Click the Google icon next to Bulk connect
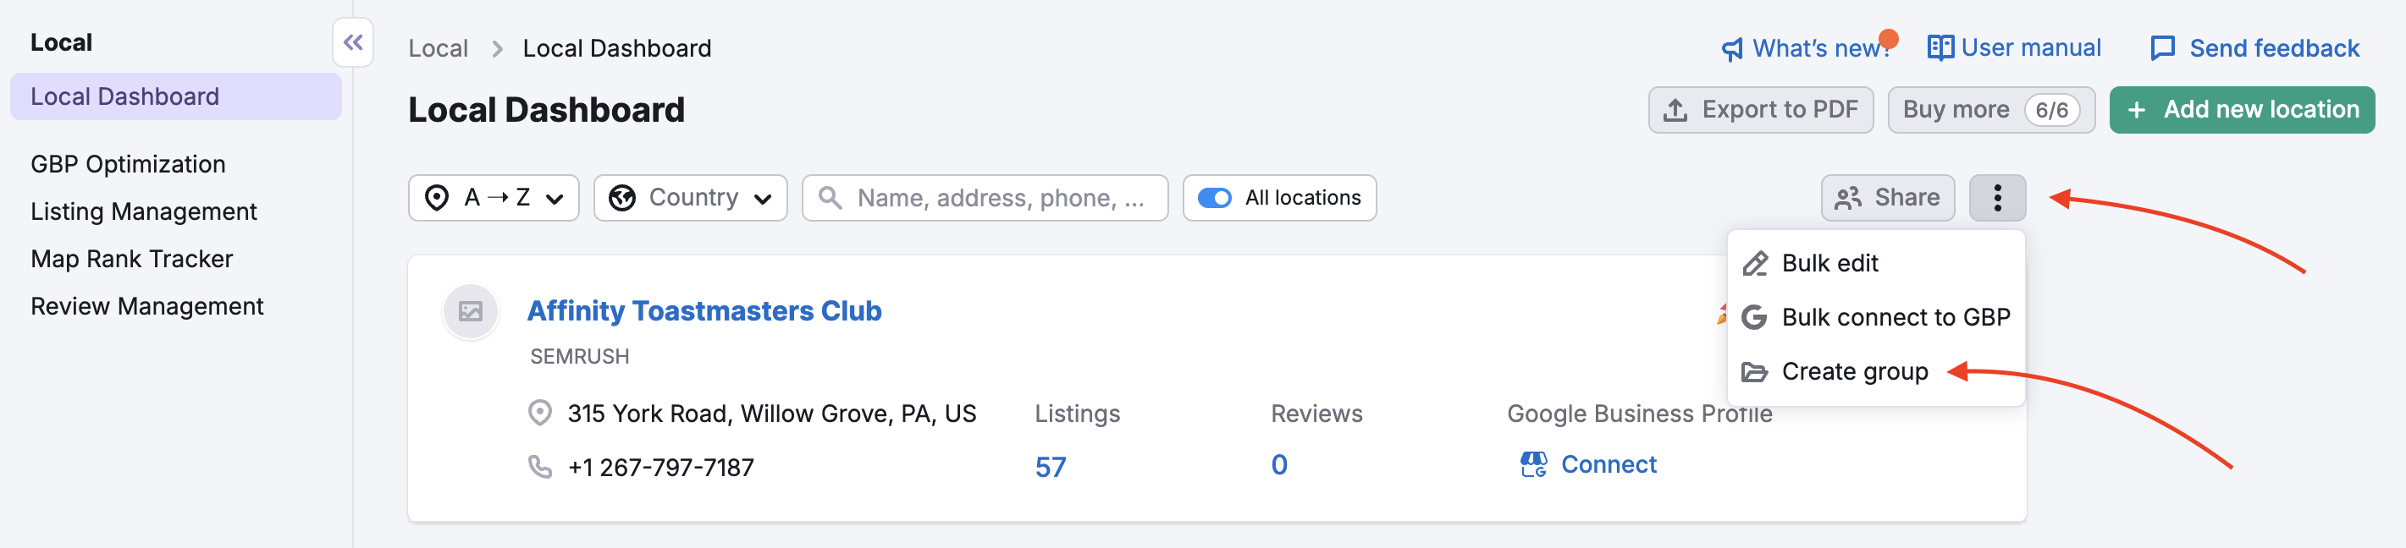The height and width of the screenshot is (548, 2406). [1753, 316]
